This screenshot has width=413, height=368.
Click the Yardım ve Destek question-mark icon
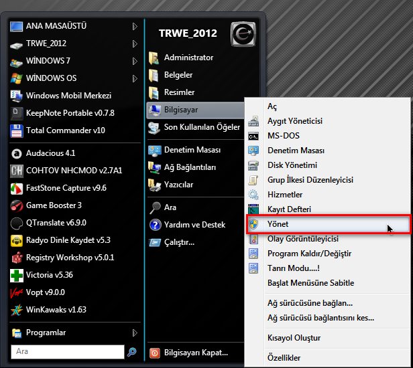155,225
